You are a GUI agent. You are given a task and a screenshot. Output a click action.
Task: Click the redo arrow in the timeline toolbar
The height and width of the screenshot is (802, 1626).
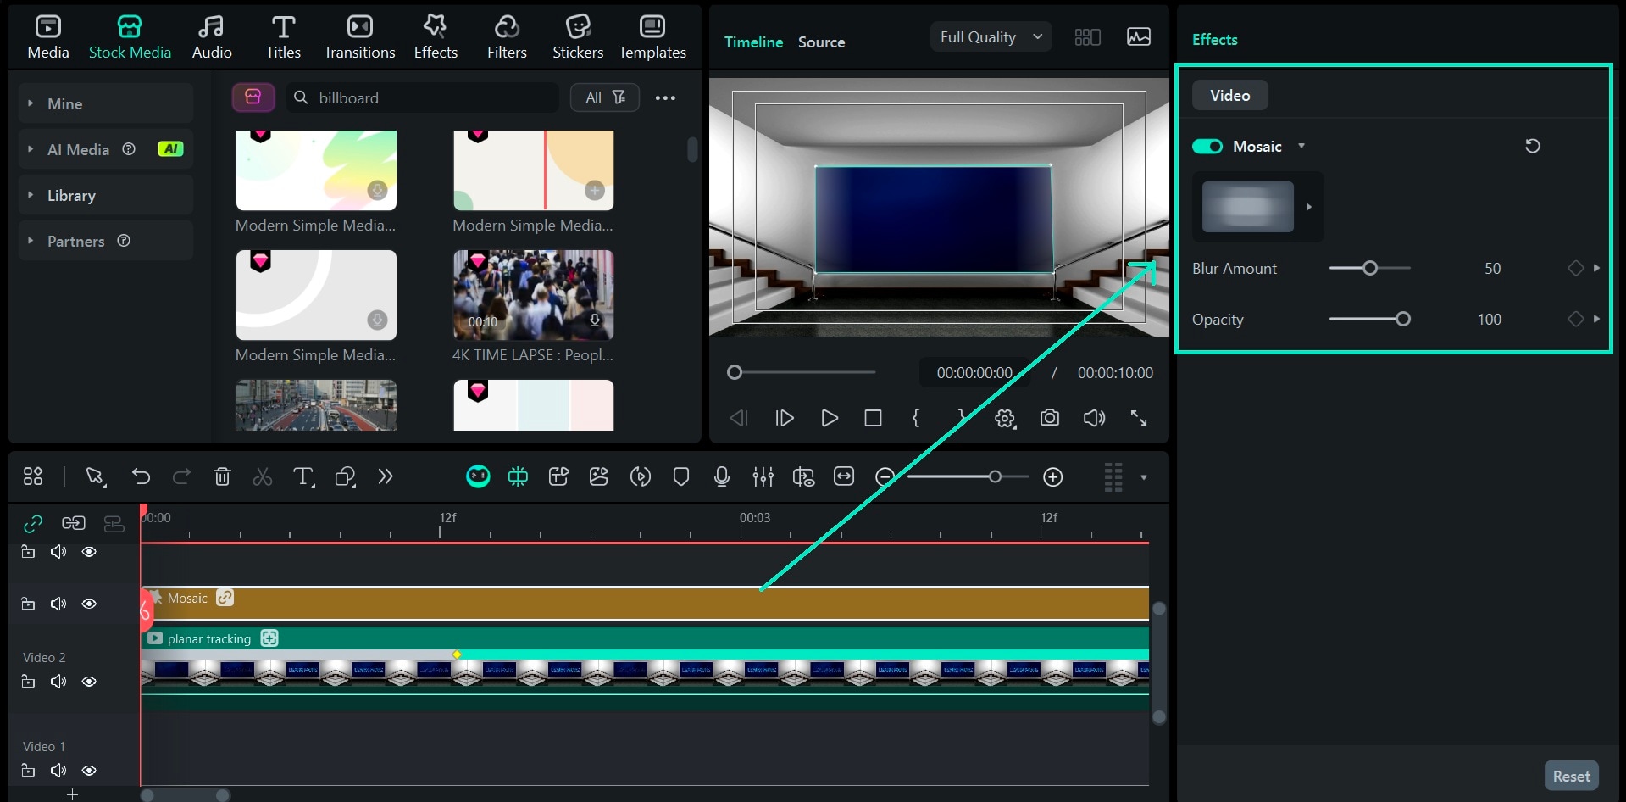point(181,476)
